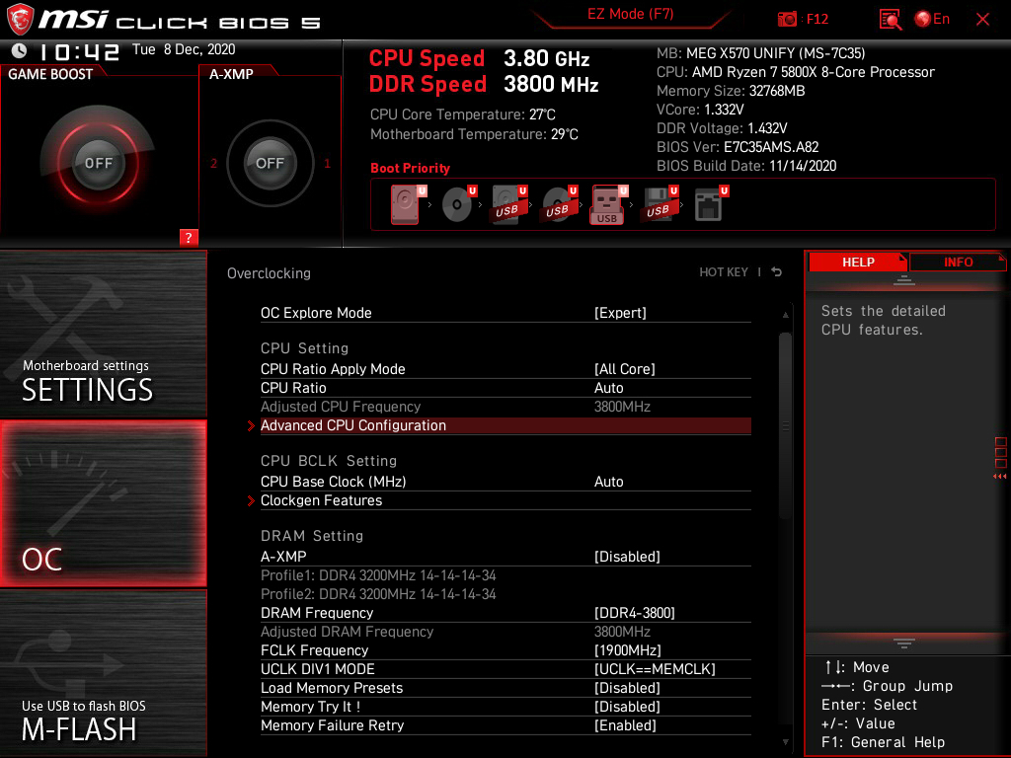Click the DRAM Setting section header

[x=312, y=536]
